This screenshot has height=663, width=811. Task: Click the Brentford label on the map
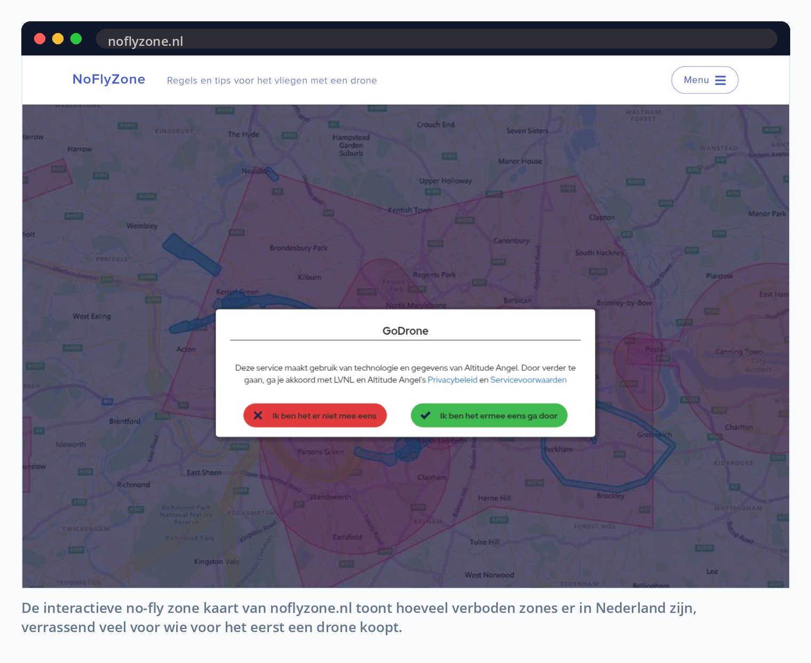(x=125, y=421)
